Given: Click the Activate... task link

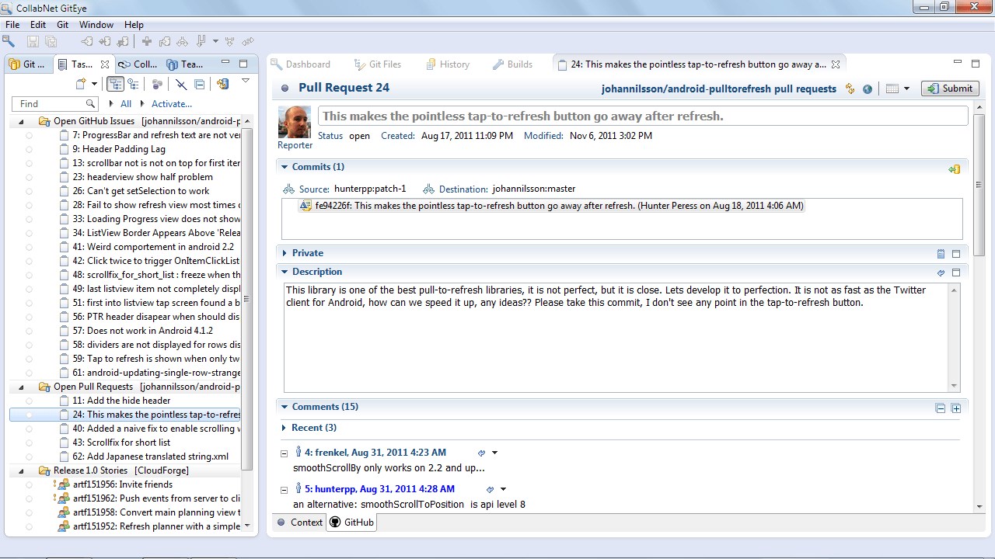Looking at the screenshot, I should pos(171,103).
